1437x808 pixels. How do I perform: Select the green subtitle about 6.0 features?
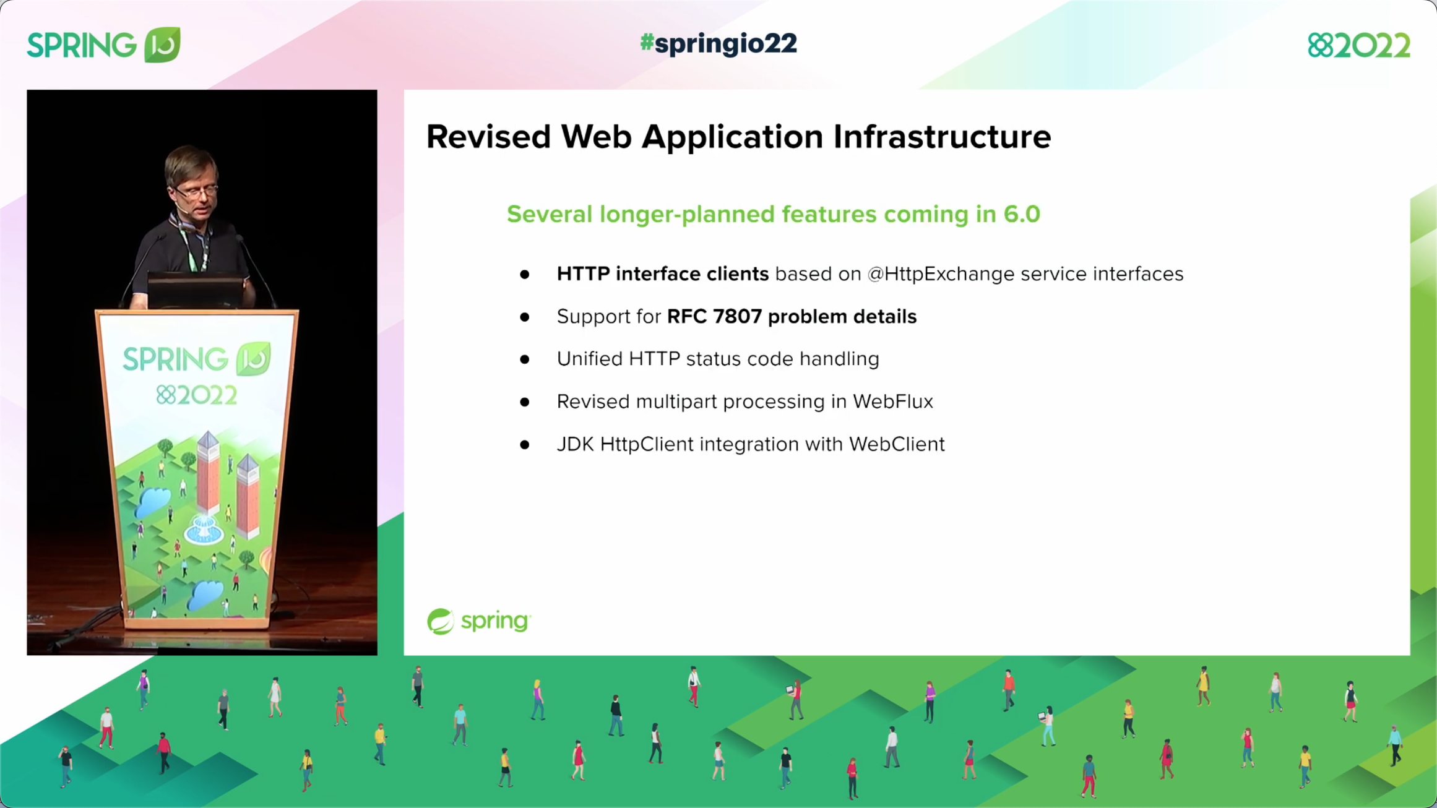click(x=774, y=215)
